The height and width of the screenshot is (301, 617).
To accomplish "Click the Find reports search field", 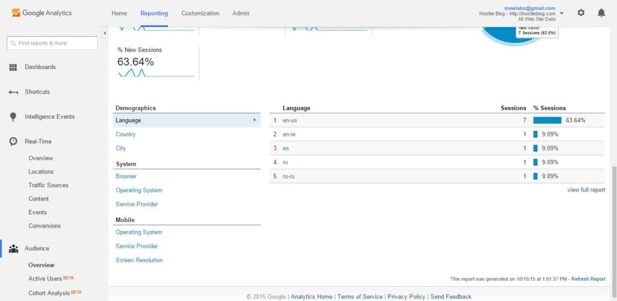I will (x=52, y=43).
